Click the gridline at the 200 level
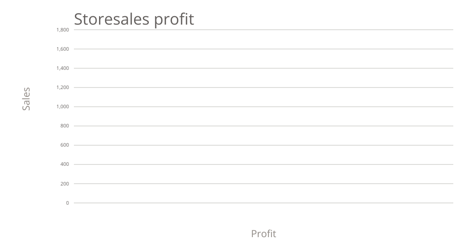Image resolution: width=473 pixels, height=246 pixels. pos(264,184)
